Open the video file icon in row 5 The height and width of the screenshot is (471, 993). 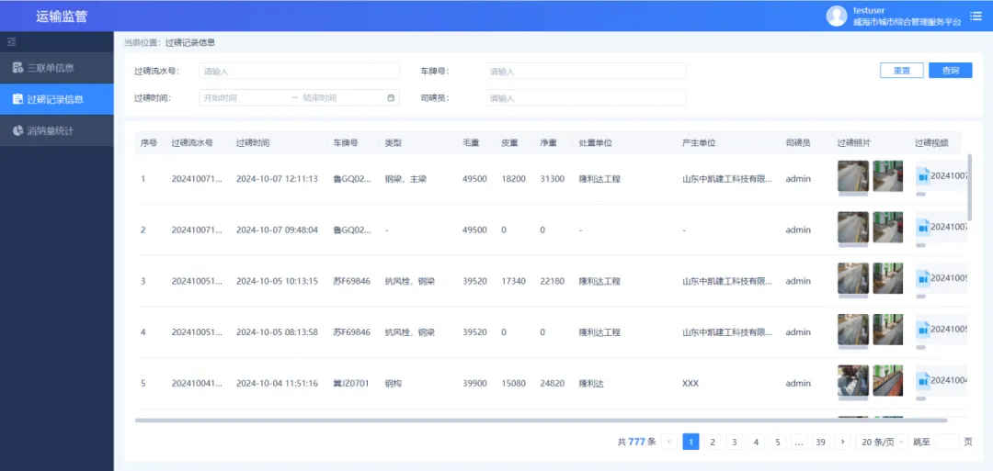(x=922, y=380)
